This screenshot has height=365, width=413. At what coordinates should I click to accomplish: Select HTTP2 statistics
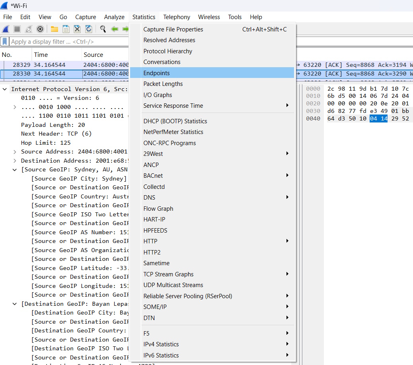[x=212, y=252]
